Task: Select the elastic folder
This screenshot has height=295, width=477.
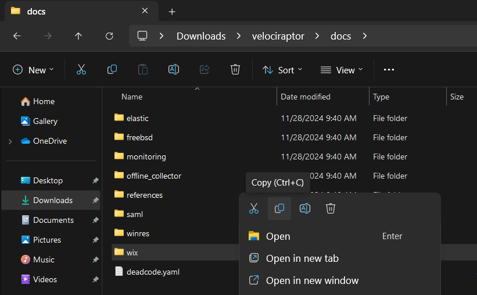Action: pos(137,118)
